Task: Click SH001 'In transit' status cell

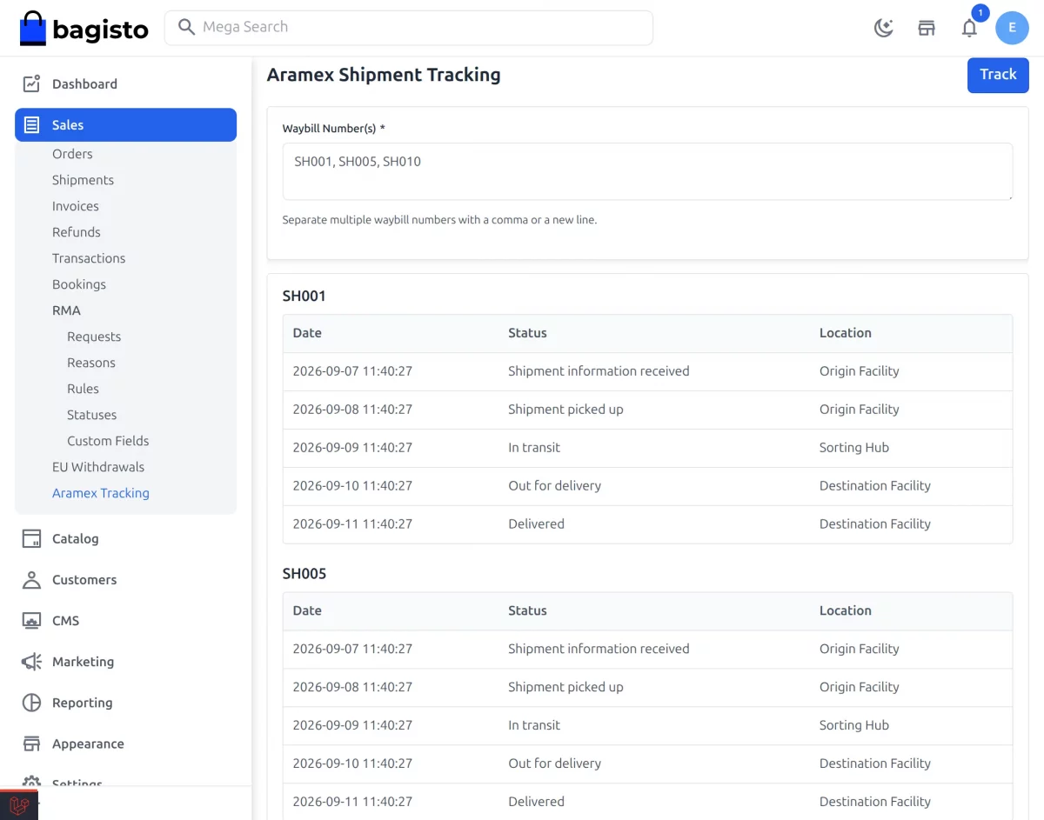Action: 534,448
